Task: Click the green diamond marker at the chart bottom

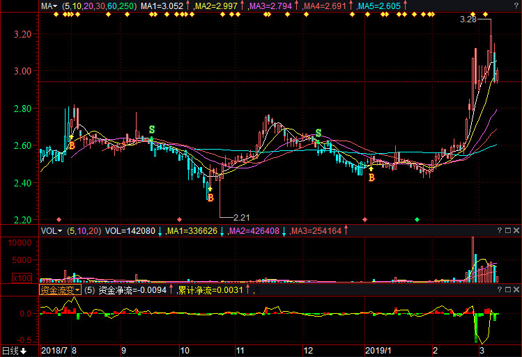Action: pyautogui.click(x=417, y=219)
